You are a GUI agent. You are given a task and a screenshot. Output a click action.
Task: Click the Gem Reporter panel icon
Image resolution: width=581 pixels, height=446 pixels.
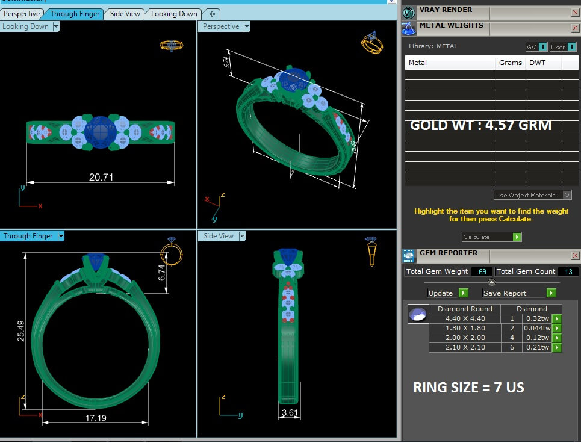[409, 256]
